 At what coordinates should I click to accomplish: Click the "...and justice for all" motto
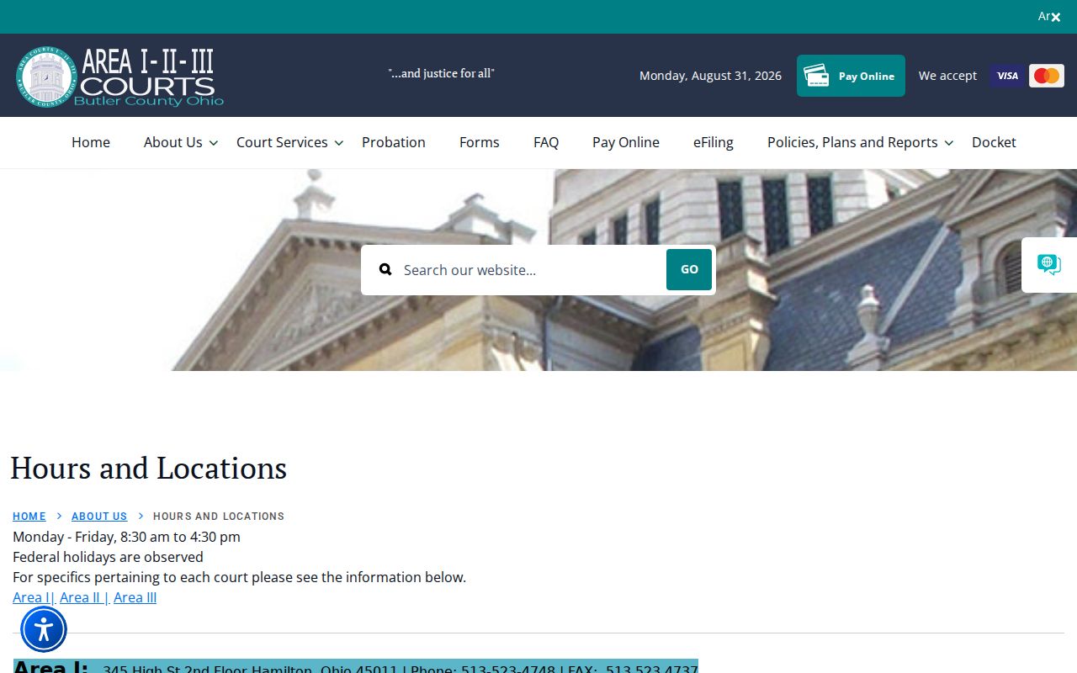tap(442, 73)
